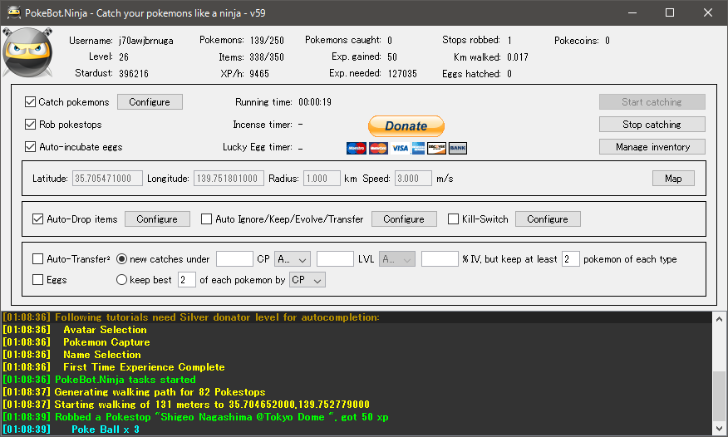The width and height of the screenshot is (728, 437).
Task: Click the Start catching button
Action: click(x=652, y=102)
